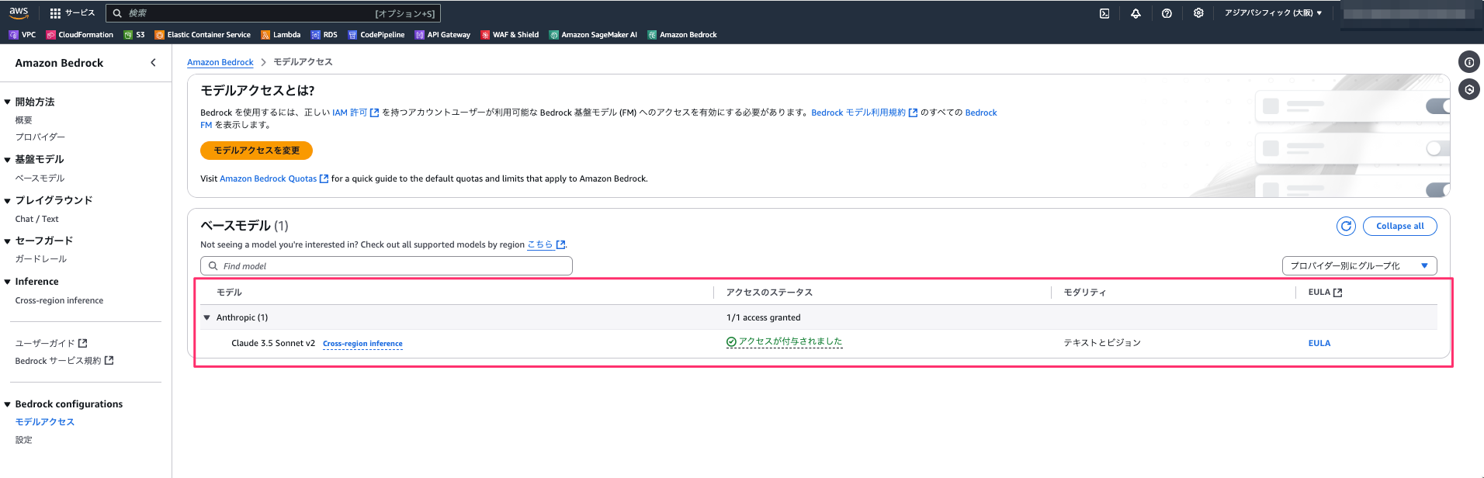Click the AWS console 検索 search box
Viewport: 1484px width, 478px height.
click(272, 13)
